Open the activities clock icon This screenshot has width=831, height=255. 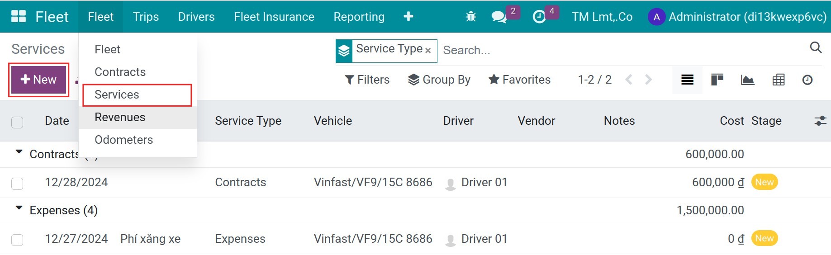(539, 17)
